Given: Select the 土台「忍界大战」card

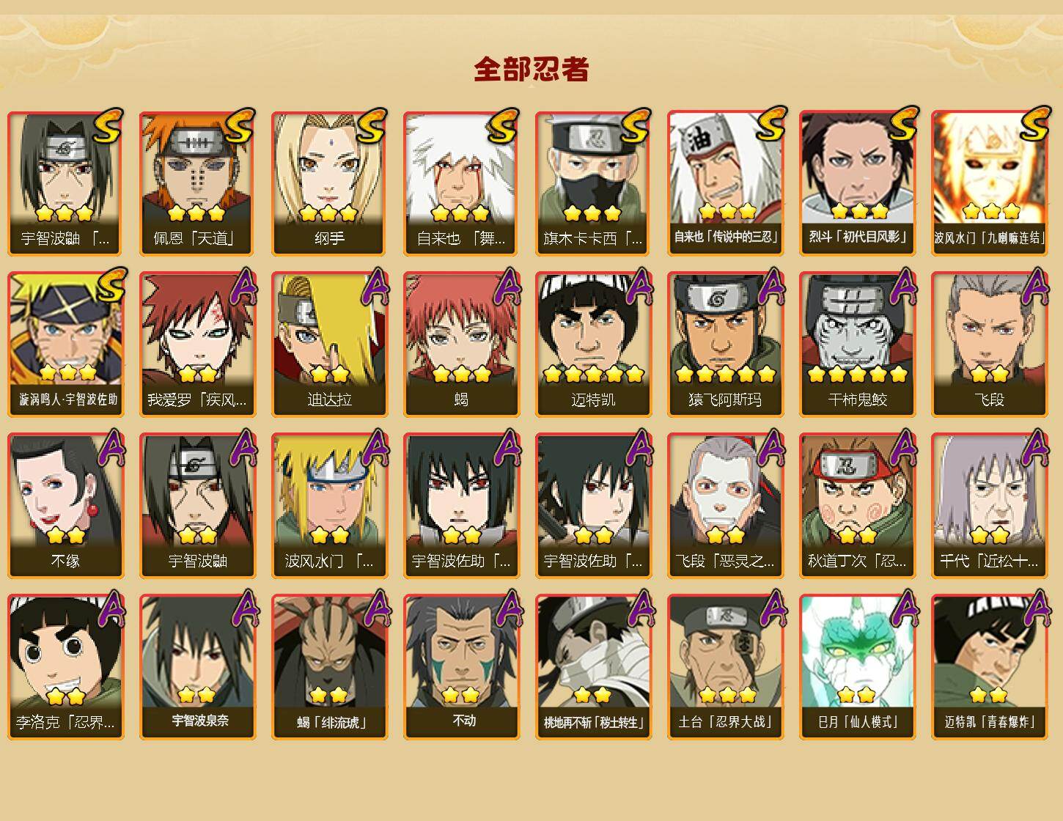Looking at the screenshot, I should coord(725,666).
